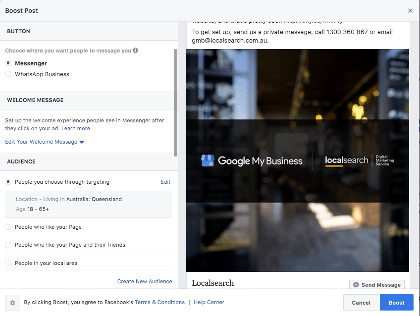The height and width of the screenshot is (316, 420).
Task: Click the Send Message button in preview
Action: click(377, 285)
